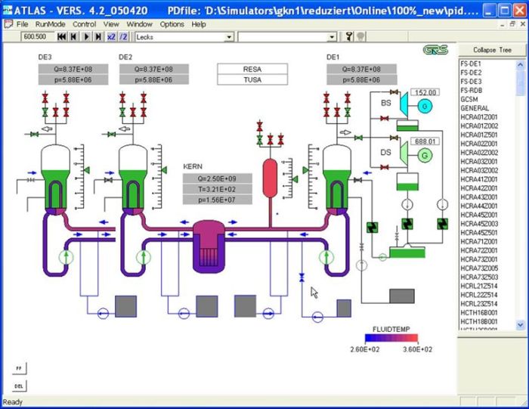
Task: Open the Control menu
Action: point(85,24)
